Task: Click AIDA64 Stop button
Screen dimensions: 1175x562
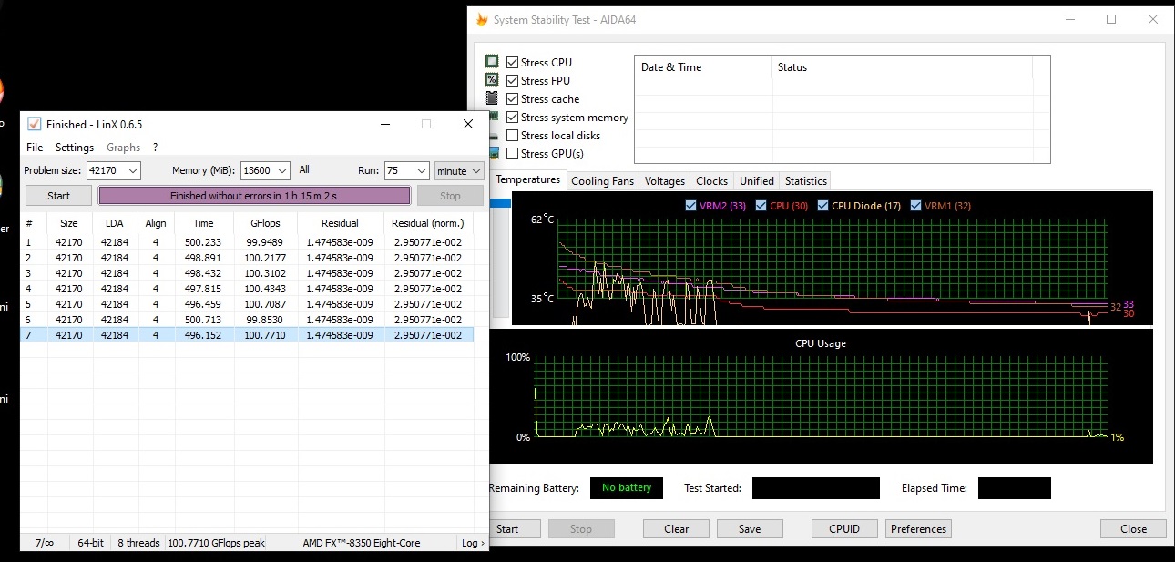Action: point(580,528)
